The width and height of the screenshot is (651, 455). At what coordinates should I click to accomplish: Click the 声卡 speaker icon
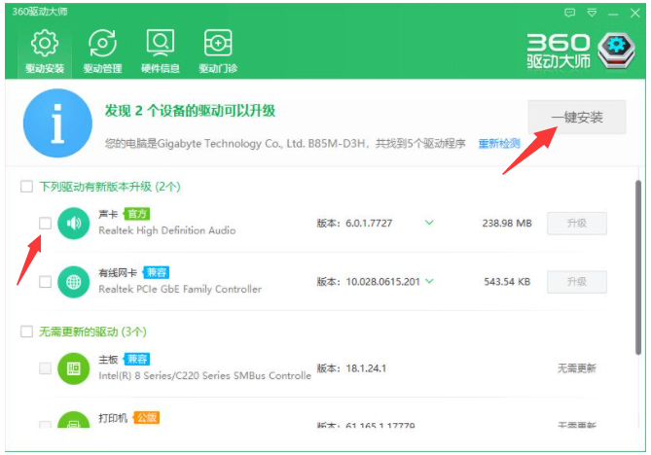74,224
